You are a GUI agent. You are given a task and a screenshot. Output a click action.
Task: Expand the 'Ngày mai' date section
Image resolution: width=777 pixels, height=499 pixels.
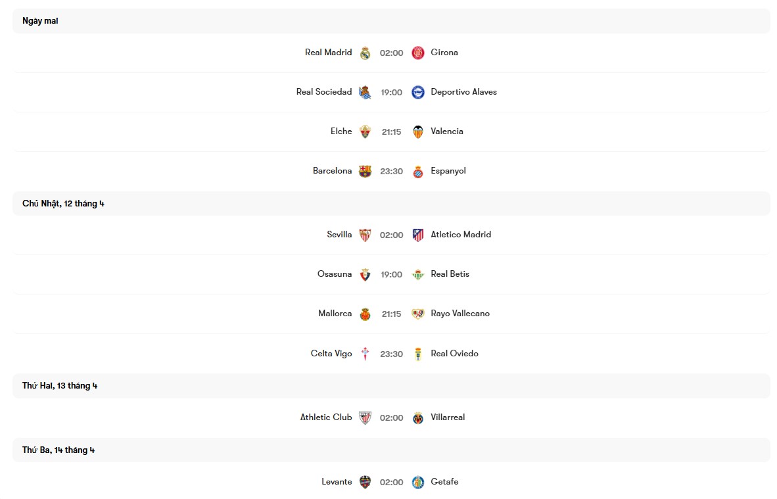(40, 20)
